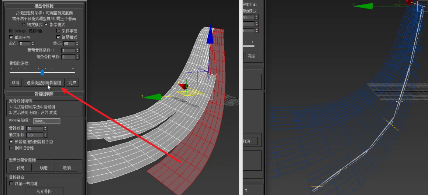Click the text 2. 然后使用 分配、合并 功能
The width and height of the screenshot is (428, 195).
(33, 113)
